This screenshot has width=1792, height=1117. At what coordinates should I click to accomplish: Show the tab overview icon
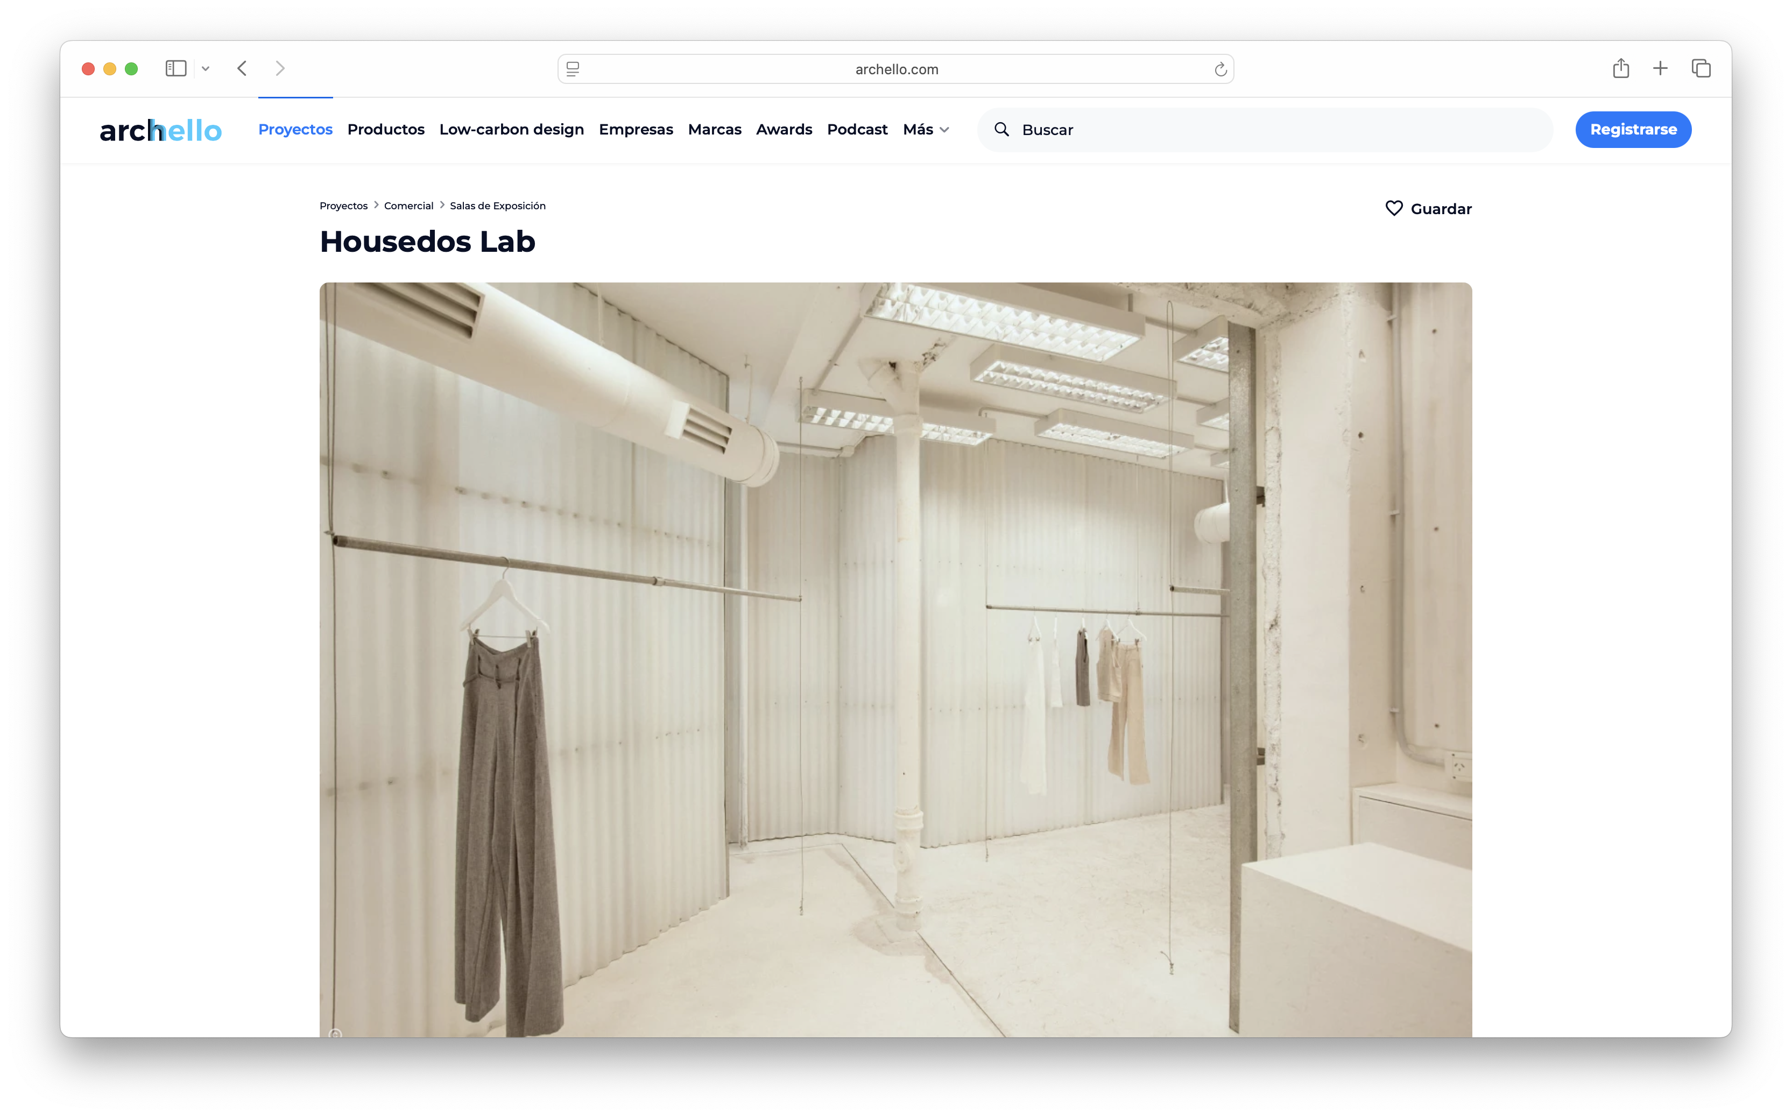coord(1701,69)
